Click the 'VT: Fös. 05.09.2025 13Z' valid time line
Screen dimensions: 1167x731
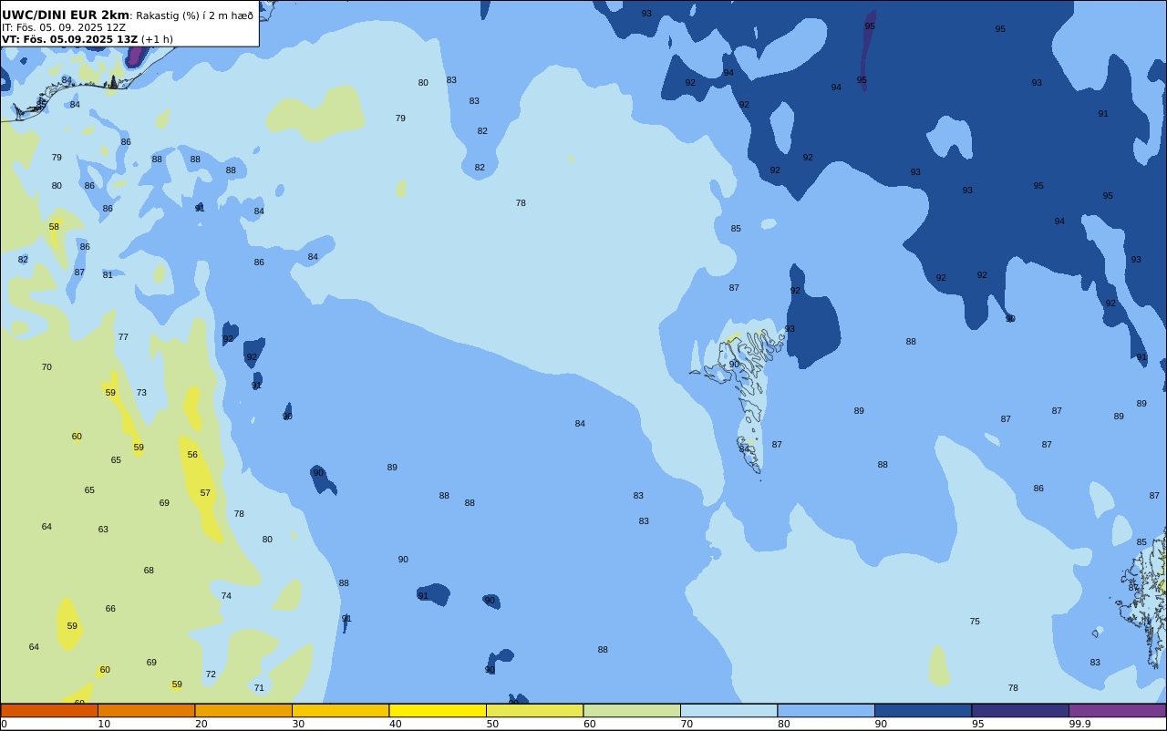[x=69, y=39]
